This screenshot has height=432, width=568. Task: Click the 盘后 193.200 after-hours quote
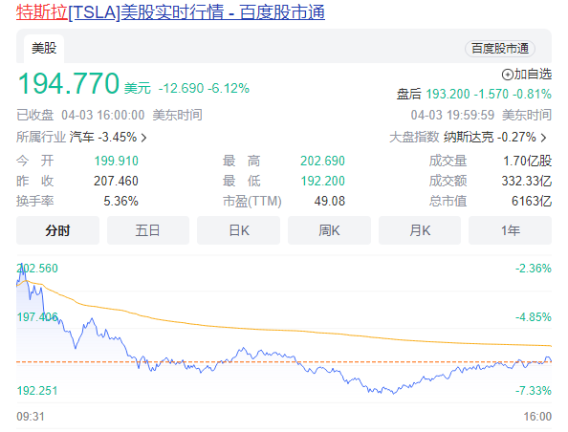(x=474, y=95)
